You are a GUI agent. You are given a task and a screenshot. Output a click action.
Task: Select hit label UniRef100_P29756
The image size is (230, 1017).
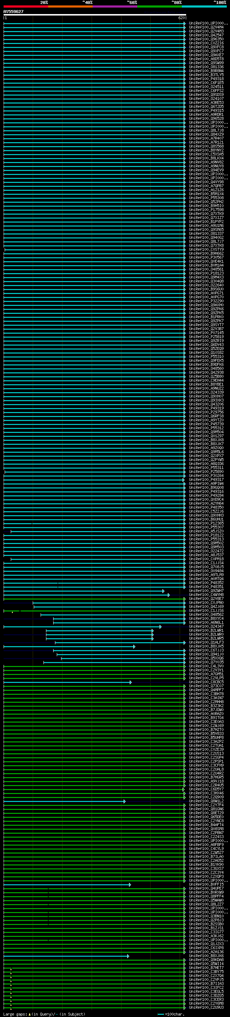206,412
